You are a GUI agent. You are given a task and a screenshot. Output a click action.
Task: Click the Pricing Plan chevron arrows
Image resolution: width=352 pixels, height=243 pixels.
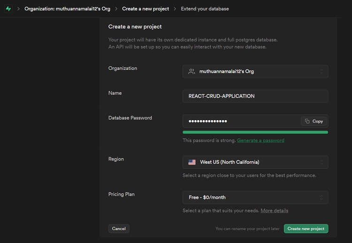click(321, 197)
